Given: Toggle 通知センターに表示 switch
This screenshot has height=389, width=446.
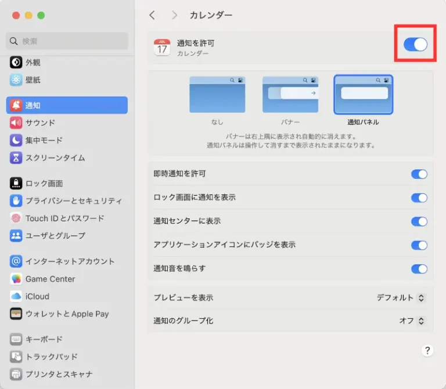Looking at the screenshot, I should (x=419, y=221).
